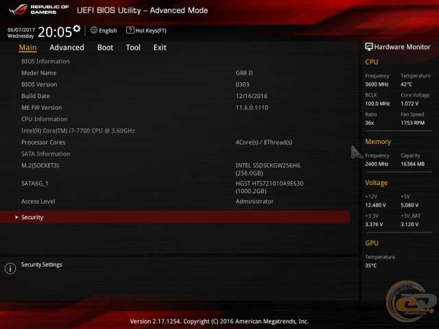Click the 12.480 V reading
439x329 pixels.
point(375,205)
